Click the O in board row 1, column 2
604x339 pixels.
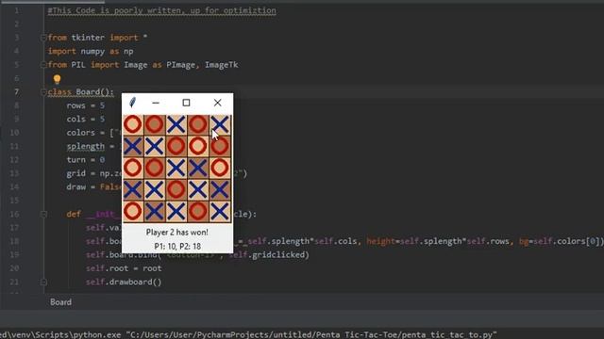[x=155, y=124]
